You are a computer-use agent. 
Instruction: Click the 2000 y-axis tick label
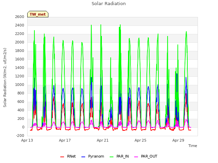point(20,42)
